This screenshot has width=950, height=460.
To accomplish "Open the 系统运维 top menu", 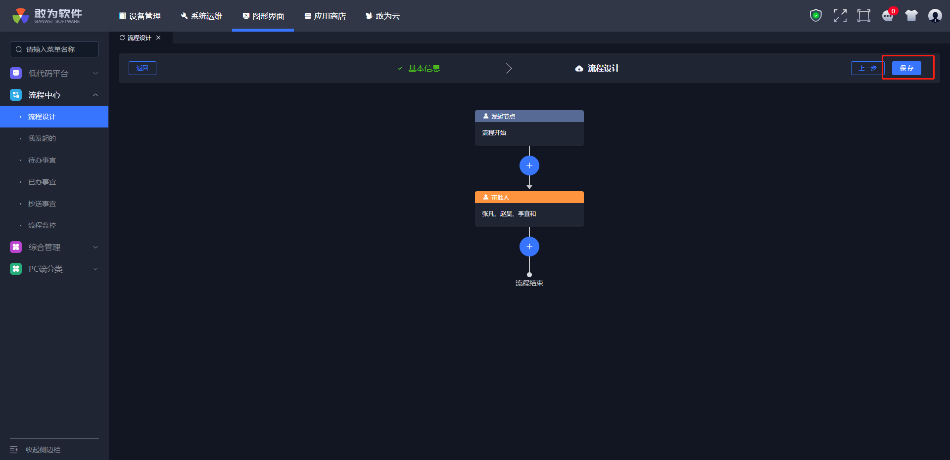I will [x=201, y=16].
